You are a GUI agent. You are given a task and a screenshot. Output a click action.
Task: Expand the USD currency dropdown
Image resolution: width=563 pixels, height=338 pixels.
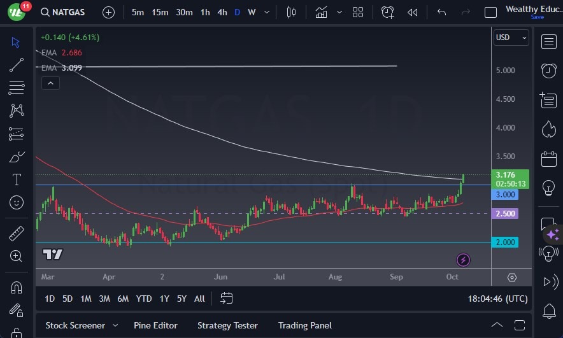point(511,38)
